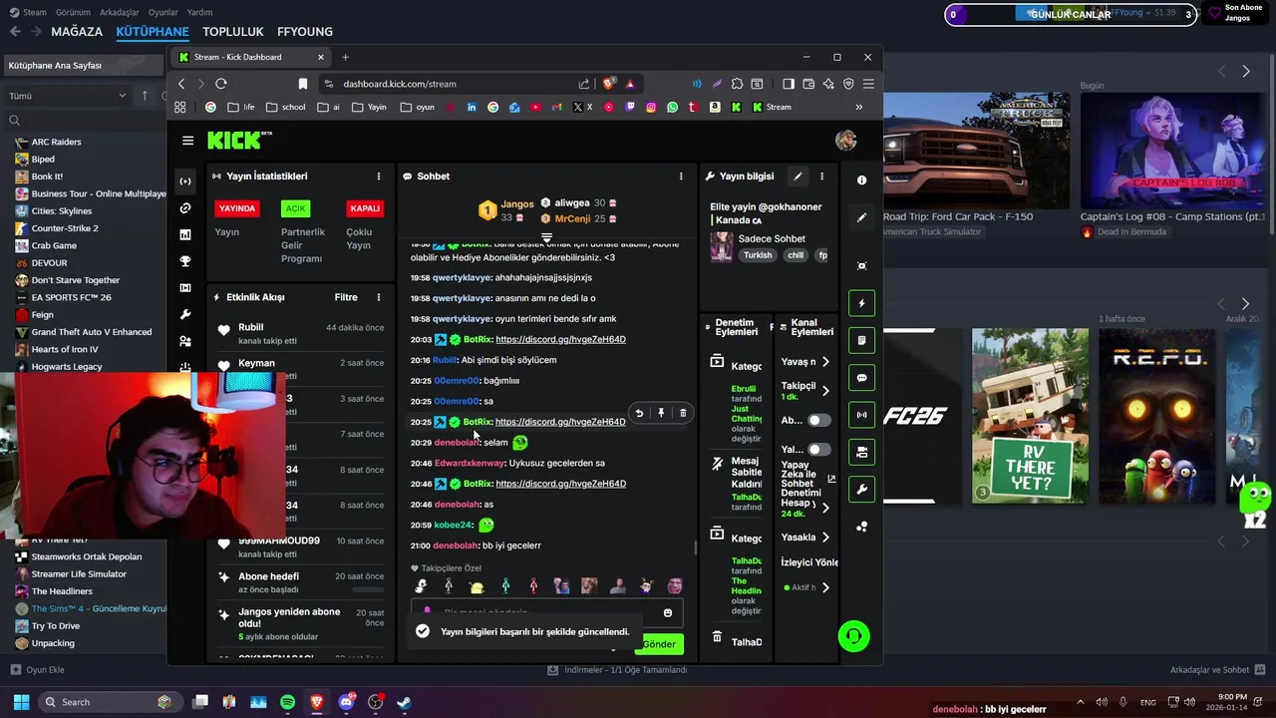
Task: Toggle the broadcast stats widget icon
Action: 861,415
